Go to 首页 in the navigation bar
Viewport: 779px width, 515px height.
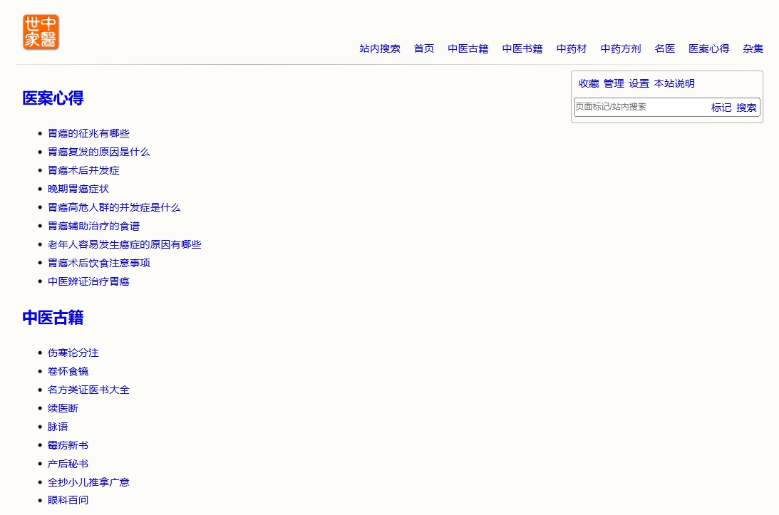pyautogui.click(x=424, y=48)
